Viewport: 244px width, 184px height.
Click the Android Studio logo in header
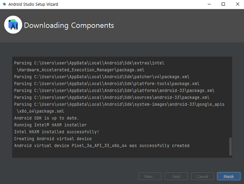[x=13, y=25]
